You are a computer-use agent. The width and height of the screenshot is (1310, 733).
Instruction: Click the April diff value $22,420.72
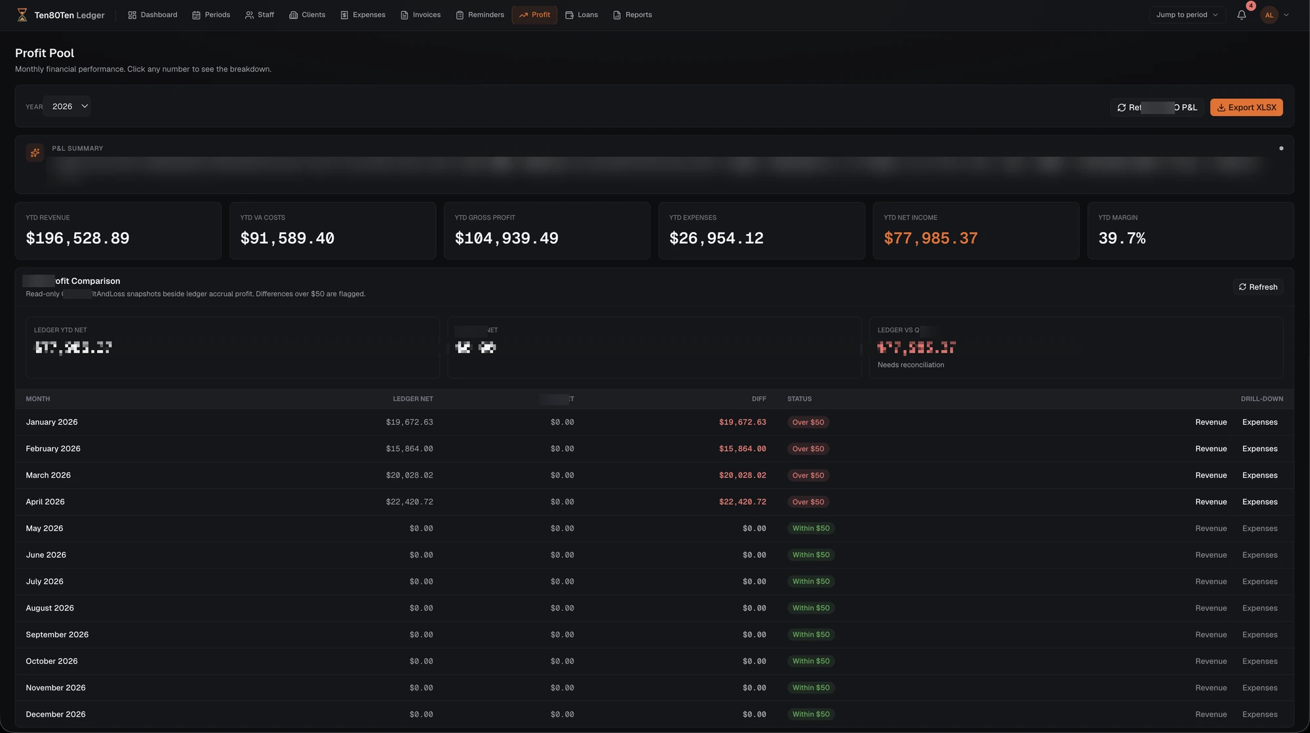tap(742, 502)
